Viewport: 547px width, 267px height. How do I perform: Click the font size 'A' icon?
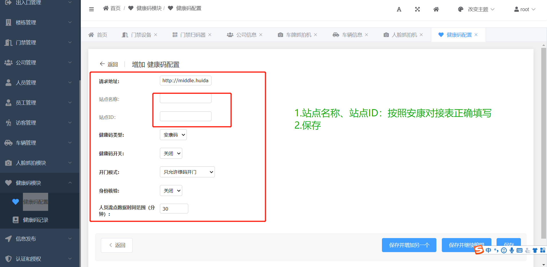pyautogui.click(x=399, y=9)
